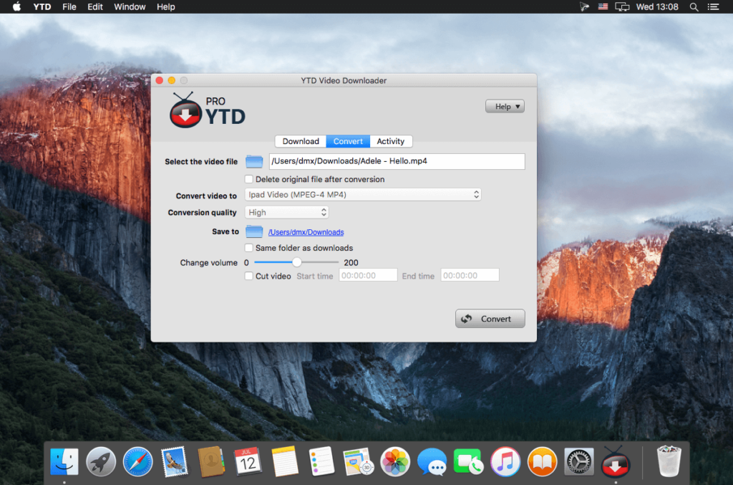Enable Delete original file after conversion
The height and width of the screenshot is (485, 733).
[249, 179]
